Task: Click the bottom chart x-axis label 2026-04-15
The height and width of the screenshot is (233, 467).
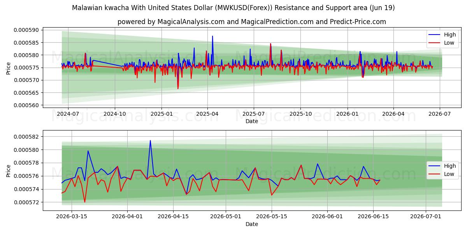Action: pos(173,217)
